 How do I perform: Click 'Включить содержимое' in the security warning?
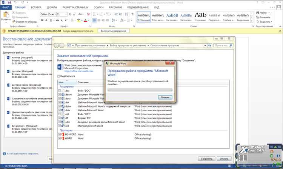(114, 31)
